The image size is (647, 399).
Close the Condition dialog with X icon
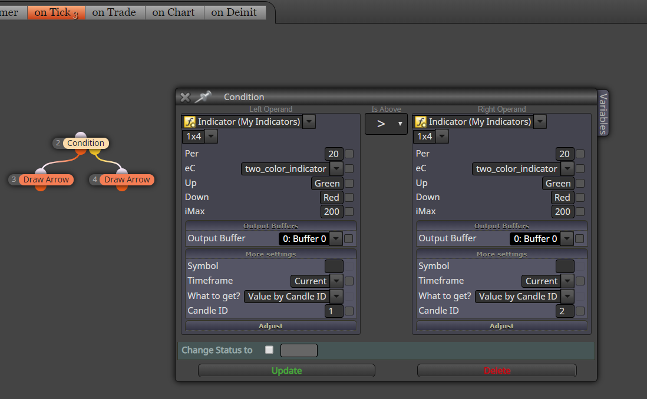[x=185, y=97]
